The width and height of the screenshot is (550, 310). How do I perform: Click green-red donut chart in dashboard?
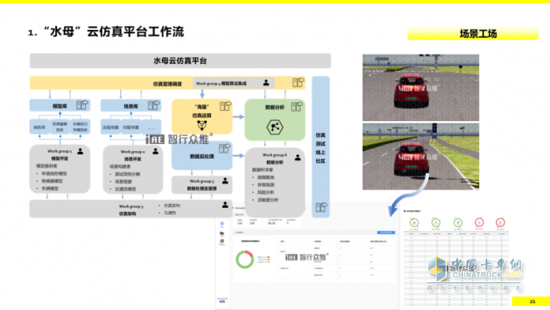coord(245,260)
